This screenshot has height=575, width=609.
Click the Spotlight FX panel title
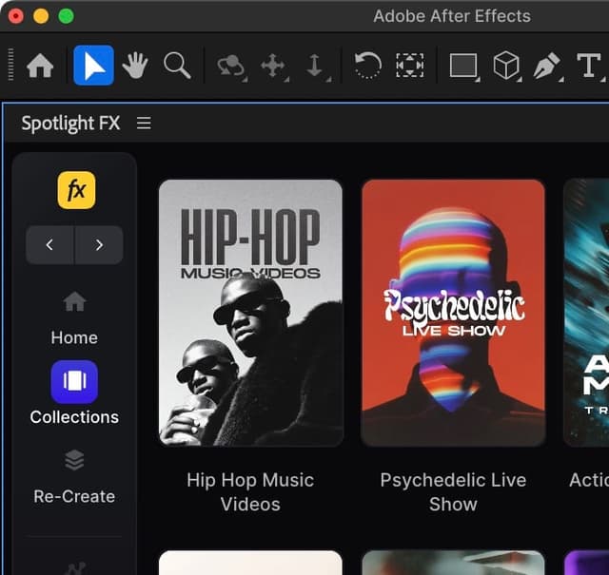pos(70,124)
